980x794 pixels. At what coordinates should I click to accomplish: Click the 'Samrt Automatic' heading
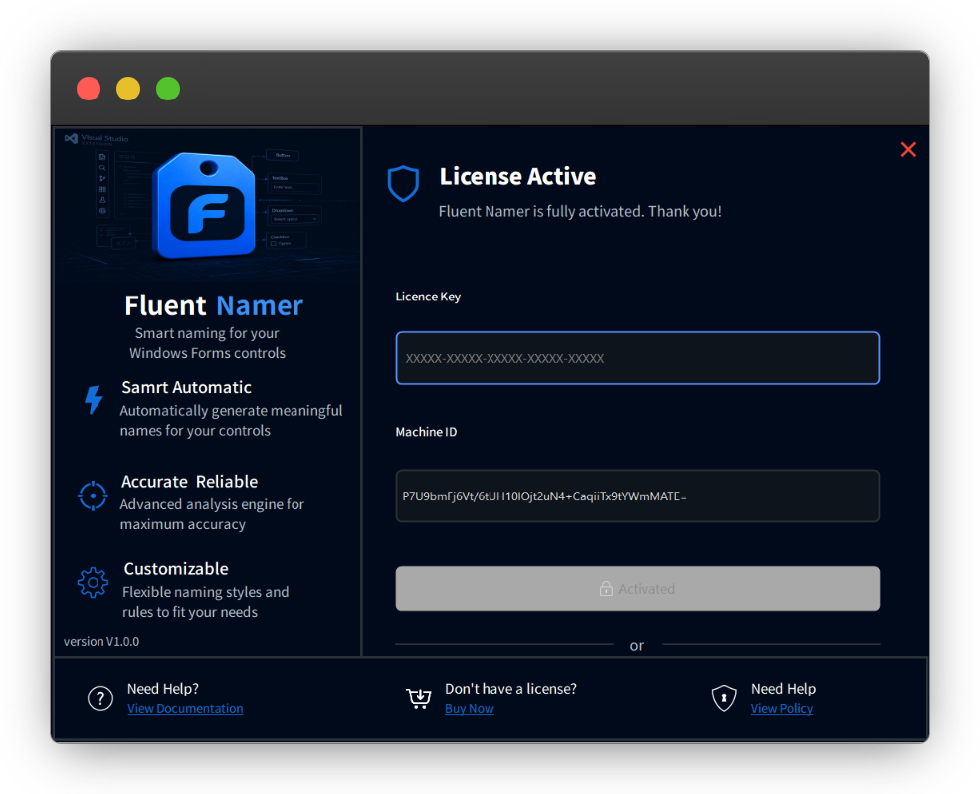click(186, 387)
